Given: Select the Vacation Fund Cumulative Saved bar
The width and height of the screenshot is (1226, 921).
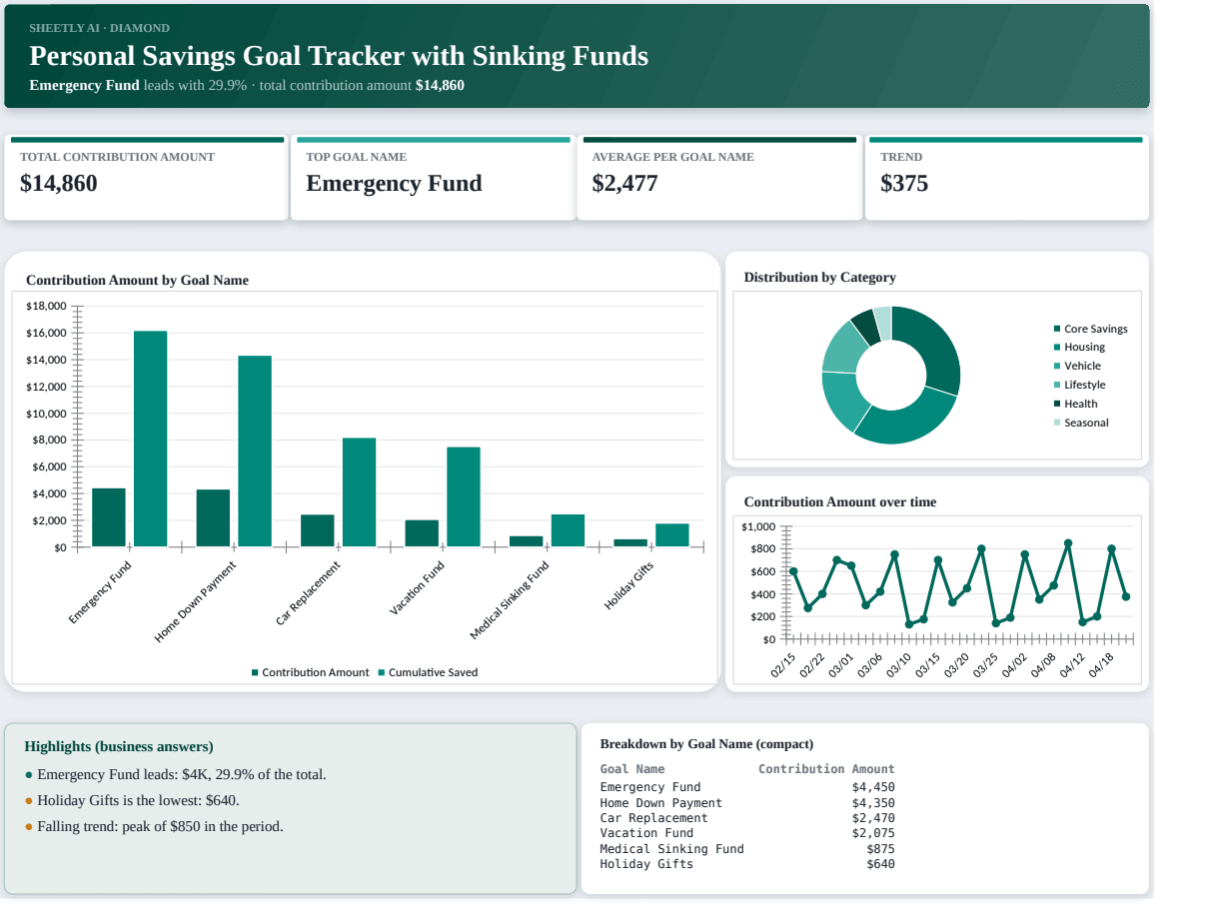Looking at the screenshot, I should click(464, 497).
